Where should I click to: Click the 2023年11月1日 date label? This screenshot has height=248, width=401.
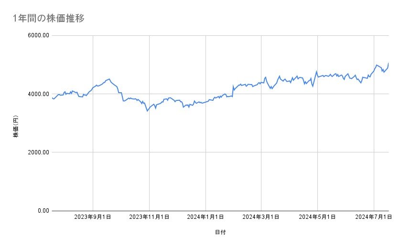[x=149, y=217]
